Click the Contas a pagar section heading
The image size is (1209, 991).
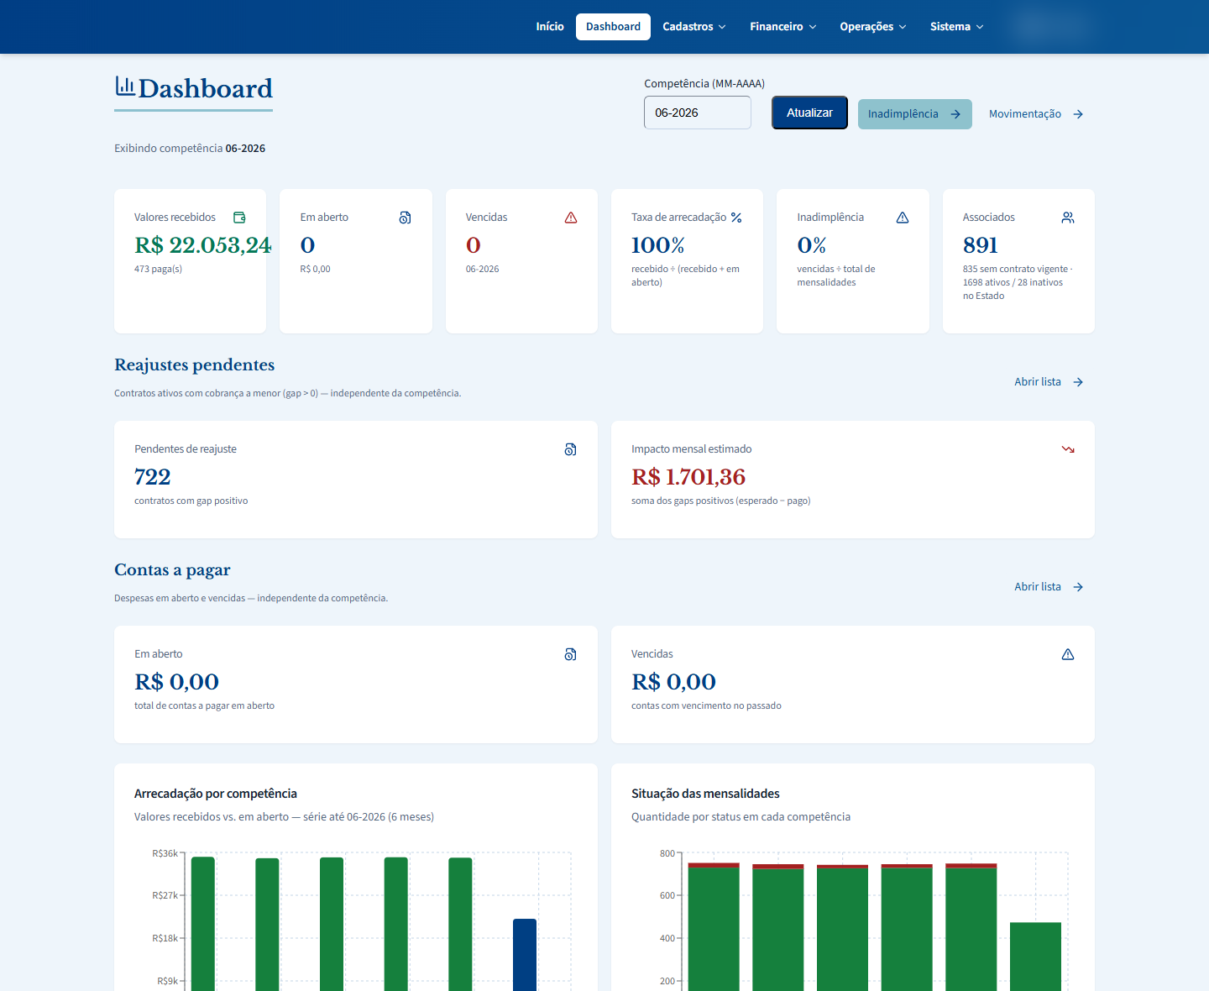(172, 569)
